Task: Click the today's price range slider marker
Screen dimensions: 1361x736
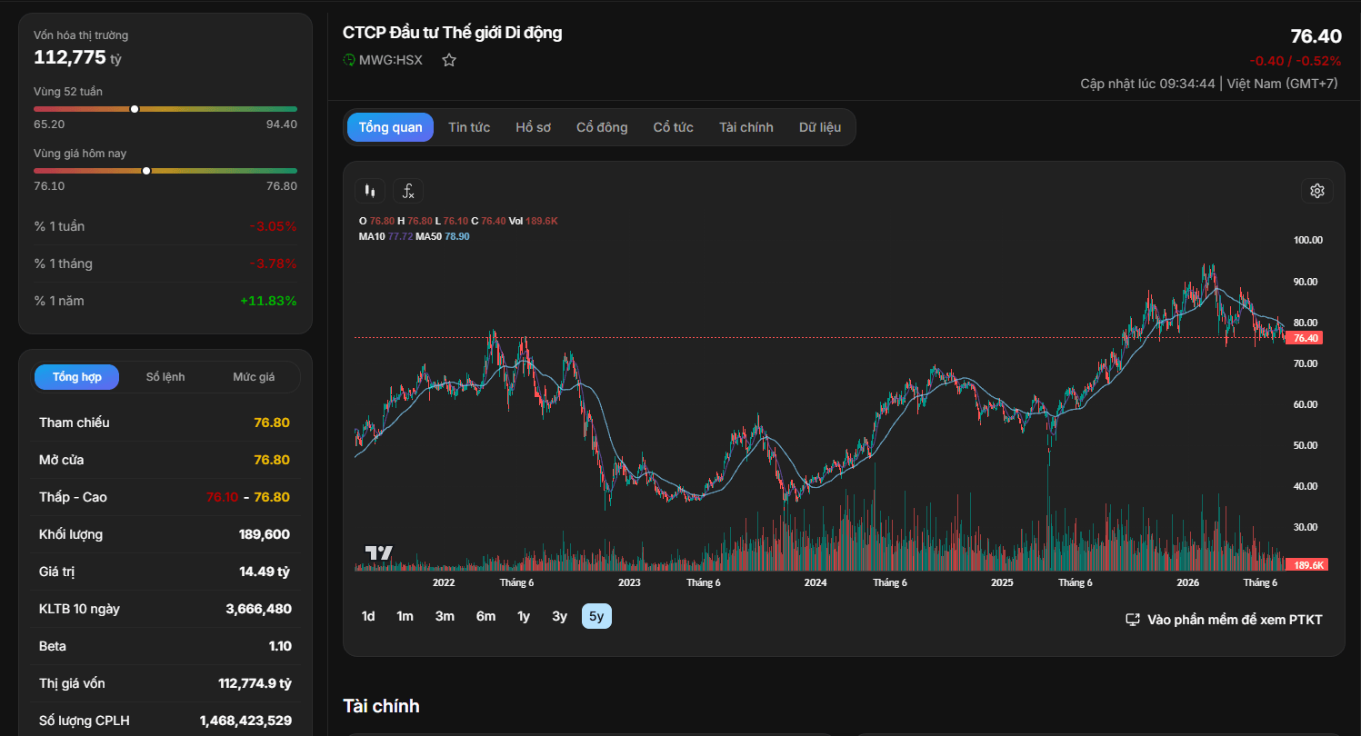Action: [x=146, y=171]
